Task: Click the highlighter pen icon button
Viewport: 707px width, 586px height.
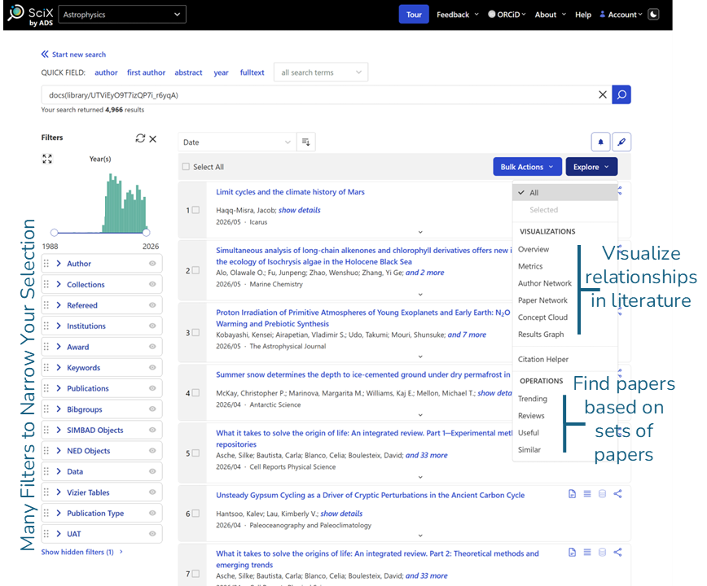Action: (621, 142)
